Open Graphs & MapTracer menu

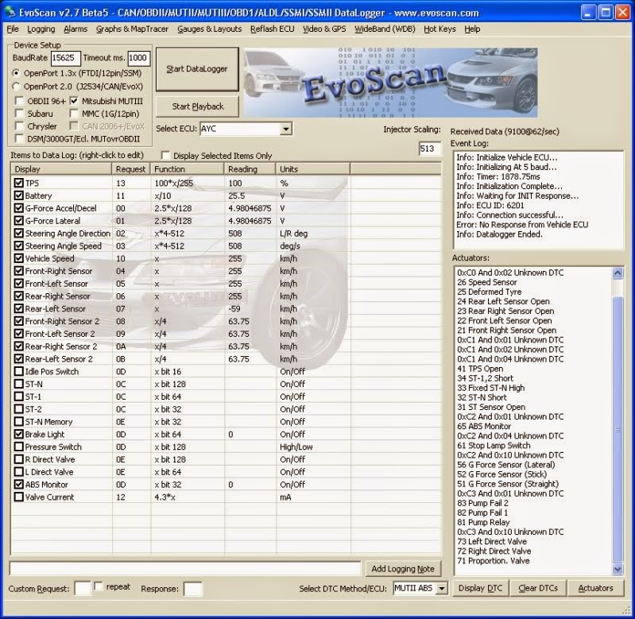point(132,29)
